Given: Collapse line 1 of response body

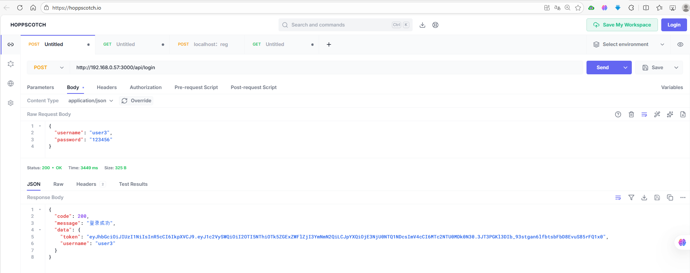Looking at the screenshot, I should 40,209.
